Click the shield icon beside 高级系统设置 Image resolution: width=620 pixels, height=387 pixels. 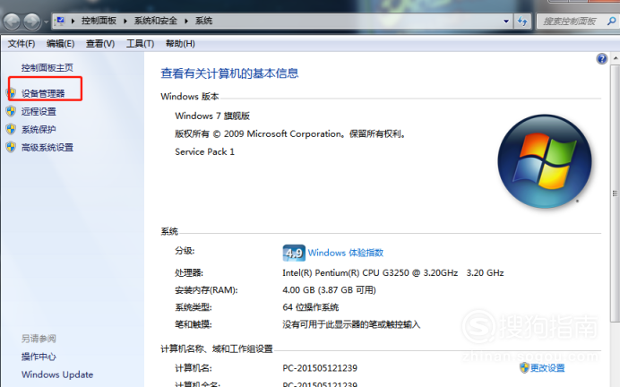pos(11,148)
